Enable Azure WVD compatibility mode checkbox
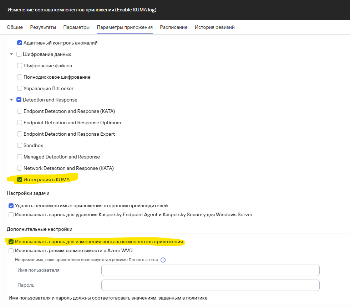Screen dimensions: 350x307 (11, 251)
